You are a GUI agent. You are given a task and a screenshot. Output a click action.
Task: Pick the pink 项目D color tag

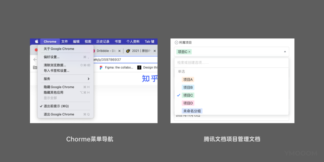coord(188,103)
